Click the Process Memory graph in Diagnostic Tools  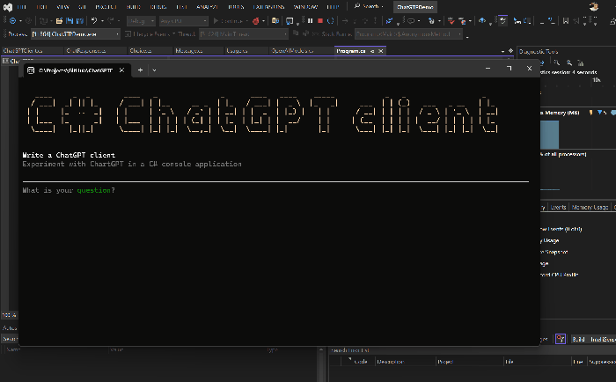pyautogui.click(x=578, y=135)
